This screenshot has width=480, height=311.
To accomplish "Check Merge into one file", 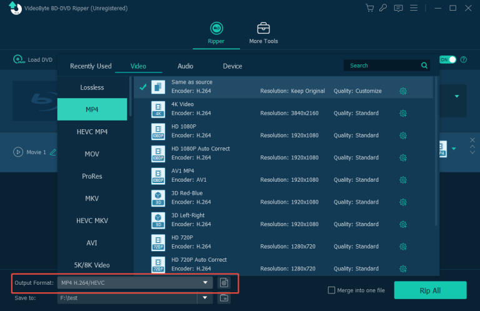I will [x=331, y=290].
